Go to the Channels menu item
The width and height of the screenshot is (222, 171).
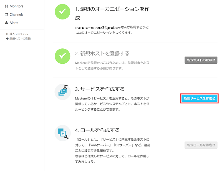click(x=16, y=15)
